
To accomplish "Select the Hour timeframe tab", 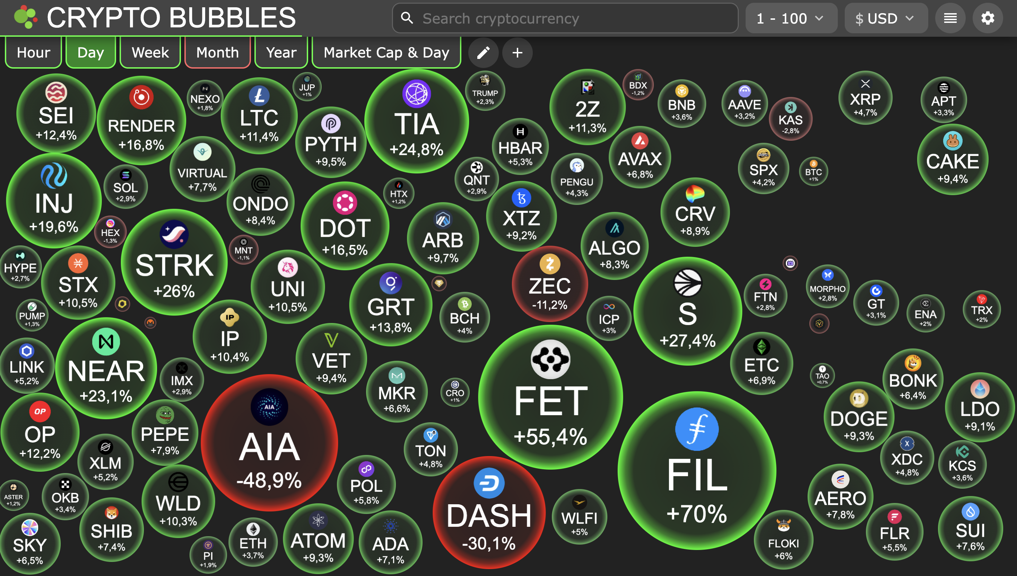I will coord(34,52).
